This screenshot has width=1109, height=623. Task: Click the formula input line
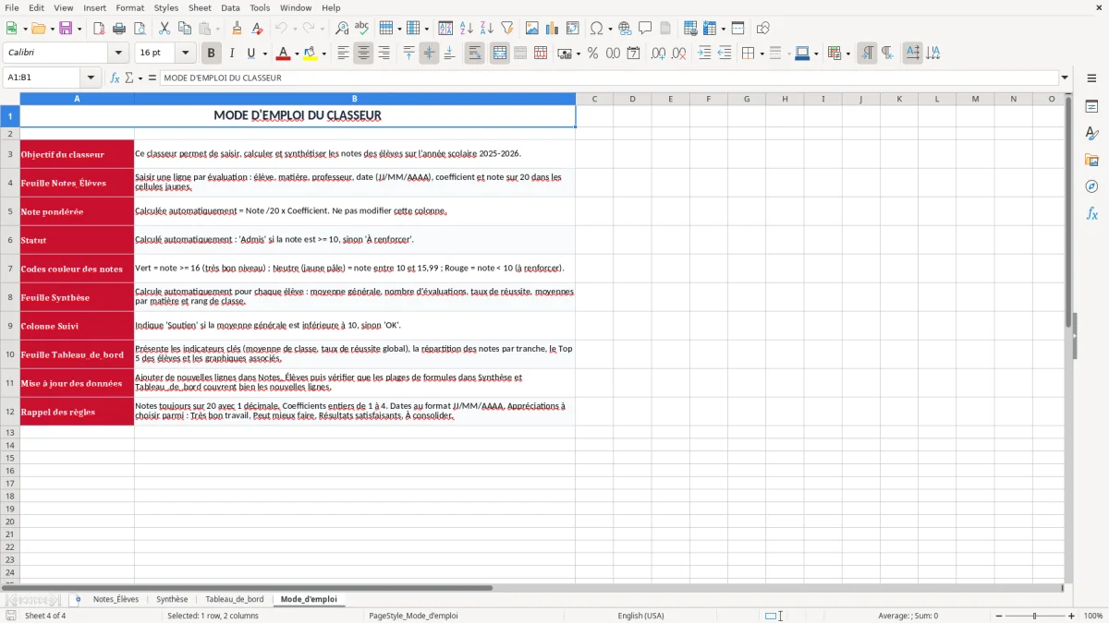608,78
